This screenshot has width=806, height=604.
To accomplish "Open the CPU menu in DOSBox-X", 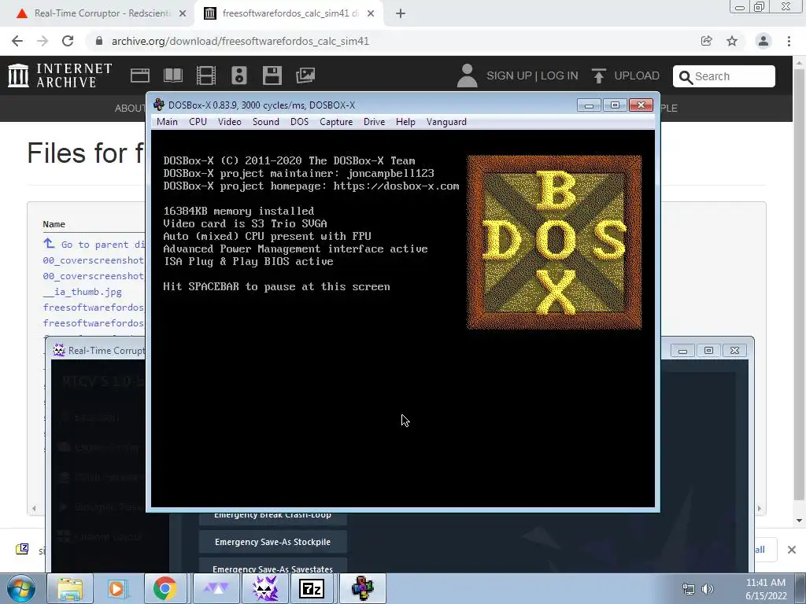I will [198, 122].
